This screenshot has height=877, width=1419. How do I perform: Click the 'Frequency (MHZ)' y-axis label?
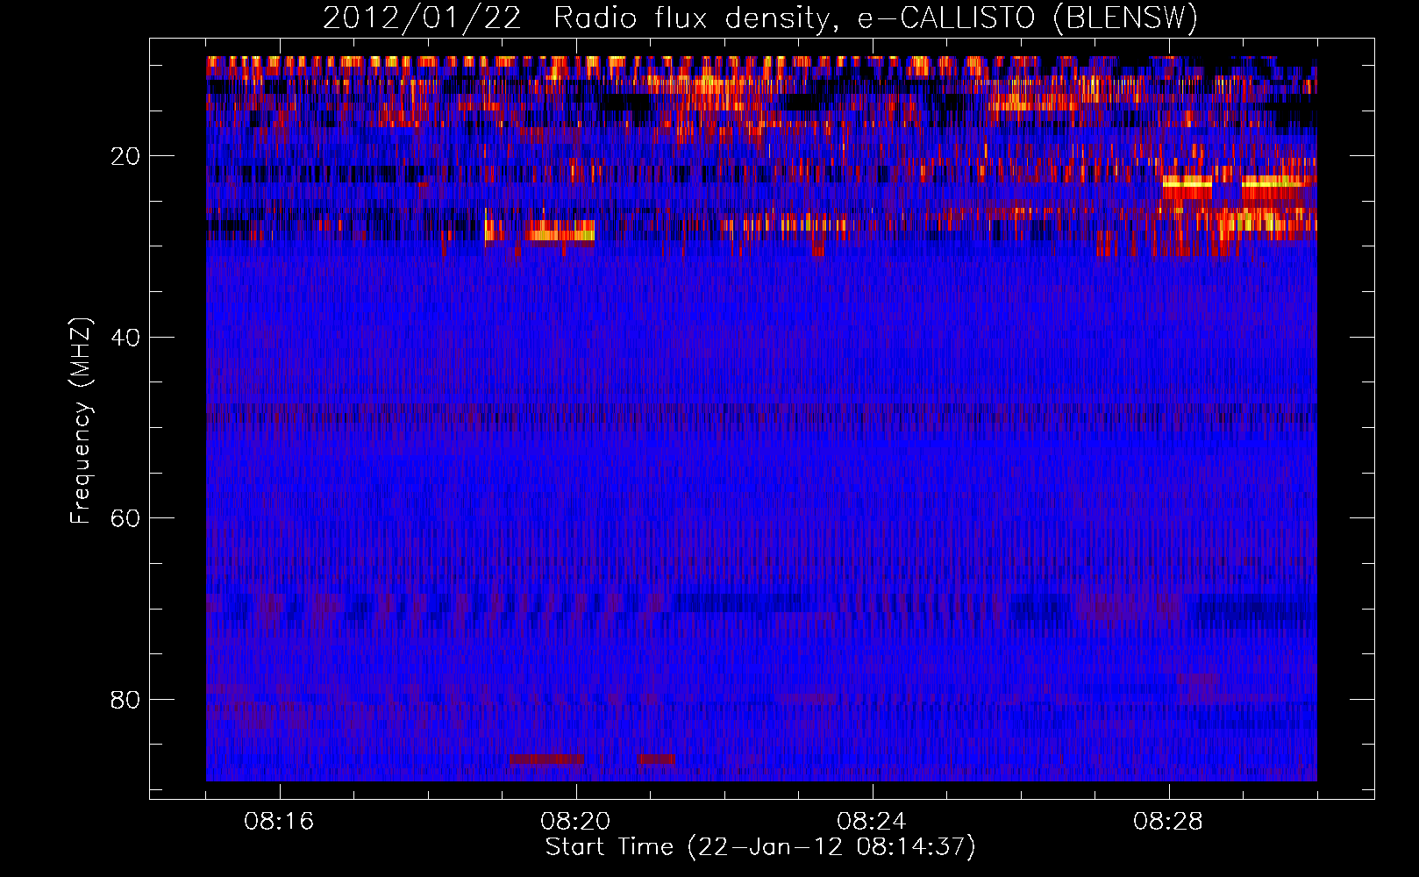point(81,422)
